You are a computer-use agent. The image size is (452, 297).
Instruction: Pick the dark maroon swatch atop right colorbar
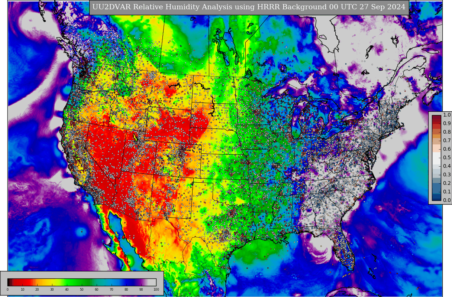click(x=437, y=117)
